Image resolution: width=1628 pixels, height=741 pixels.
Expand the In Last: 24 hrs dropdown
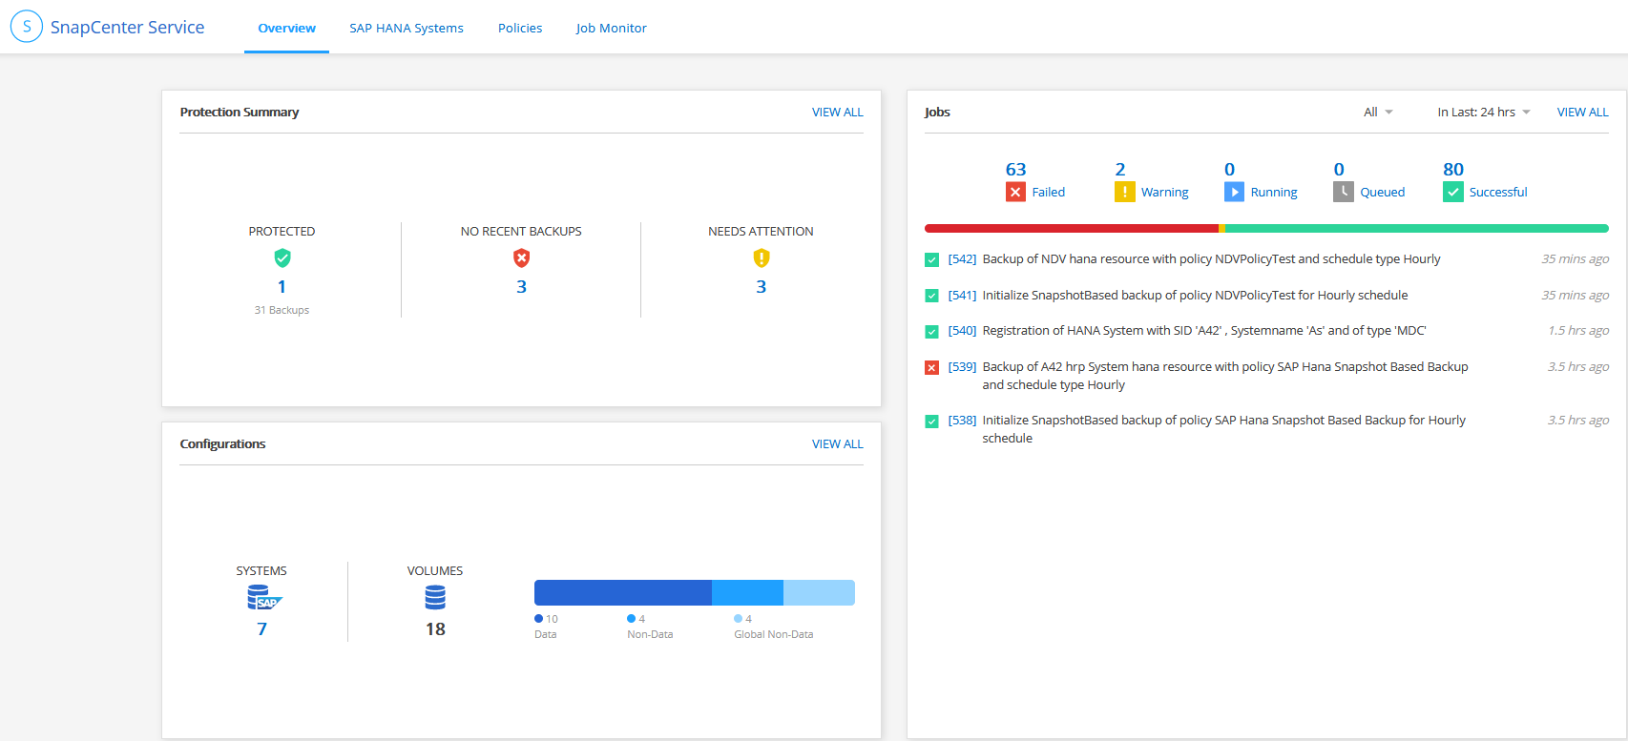(1483, 113)
